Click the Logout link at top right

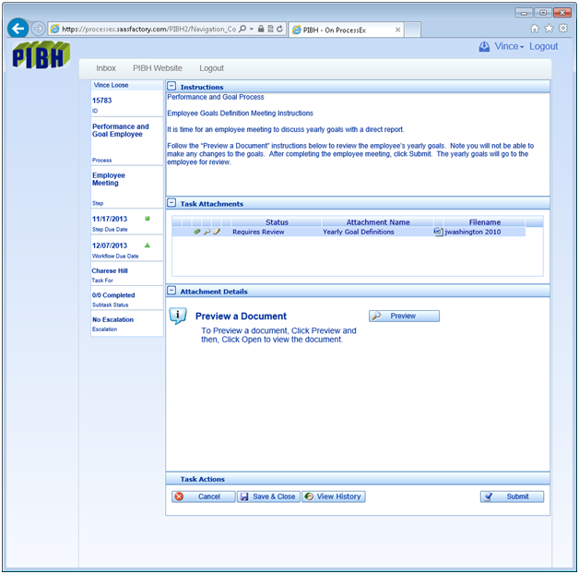coord(544,46)
